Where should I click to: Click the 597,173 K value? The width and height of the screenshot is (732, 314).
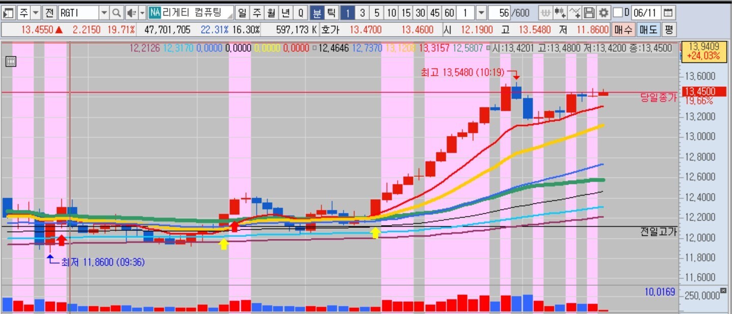296,29
